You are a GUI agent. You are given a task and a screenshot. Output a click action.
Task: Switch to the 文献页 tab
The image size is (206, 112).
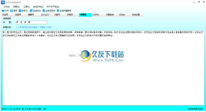(57, 15)
